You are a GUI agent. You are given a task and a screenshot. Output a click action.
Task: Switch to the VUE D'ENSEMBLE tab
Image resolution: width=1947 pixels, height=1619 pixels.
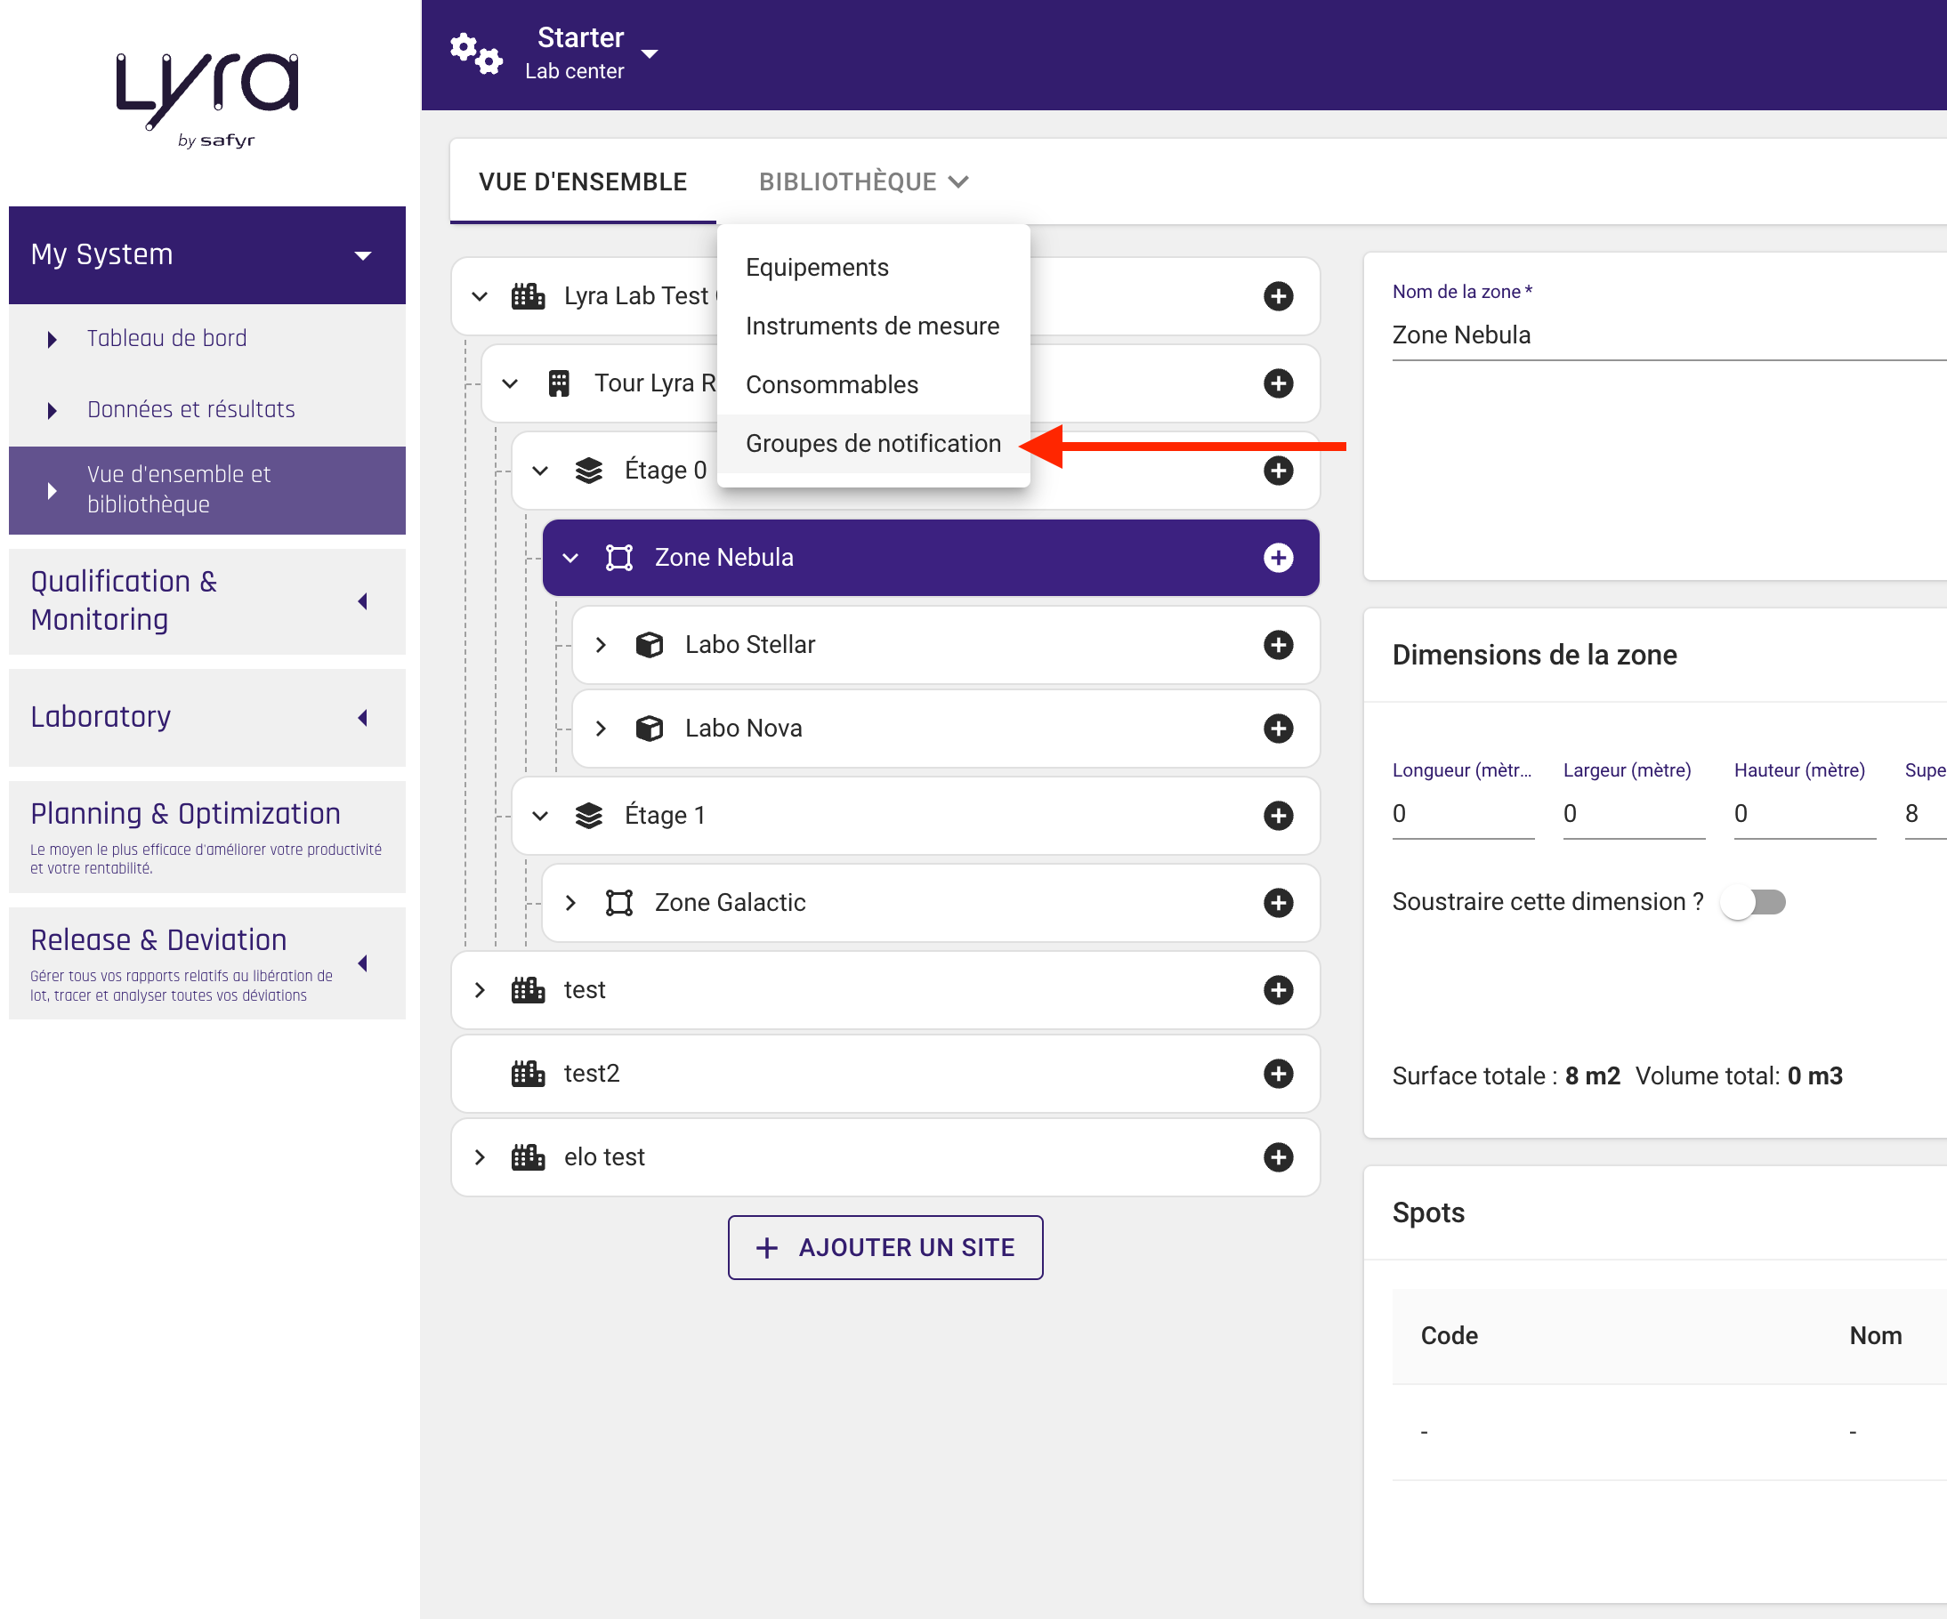[582, 181]
